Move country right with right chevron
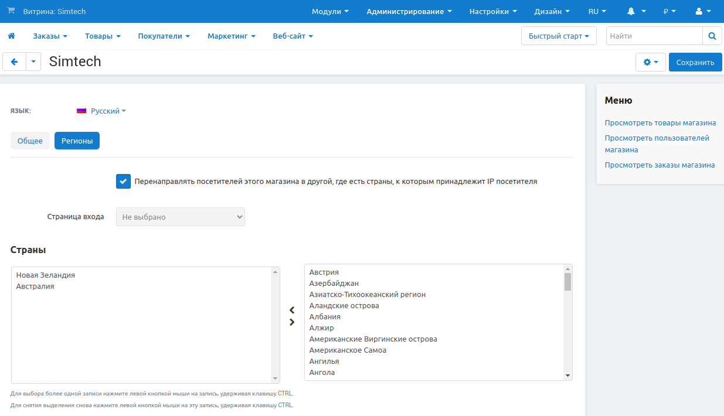724x416 pixels. coord(292,322)
